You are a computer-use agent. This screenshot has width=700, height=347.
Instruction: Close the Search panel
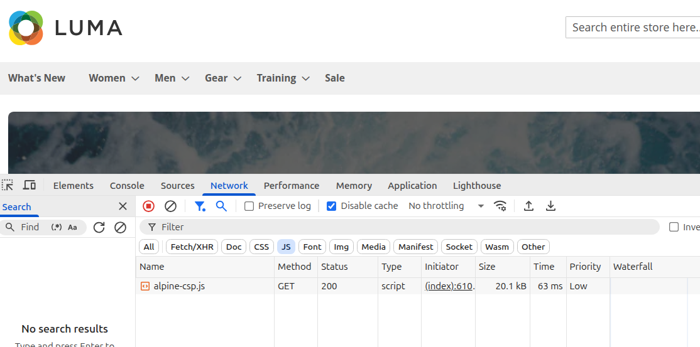pos(123,206)
